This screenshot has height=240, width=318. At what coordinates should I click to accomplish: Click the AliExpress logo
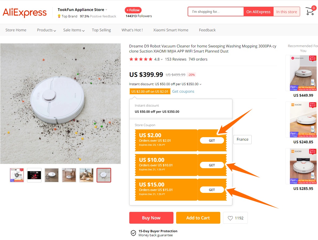pyautogui.click(x=25, y=12)
